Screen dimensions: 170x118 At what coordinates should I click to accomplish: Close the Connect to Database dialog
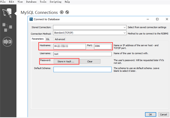[167, 19]
